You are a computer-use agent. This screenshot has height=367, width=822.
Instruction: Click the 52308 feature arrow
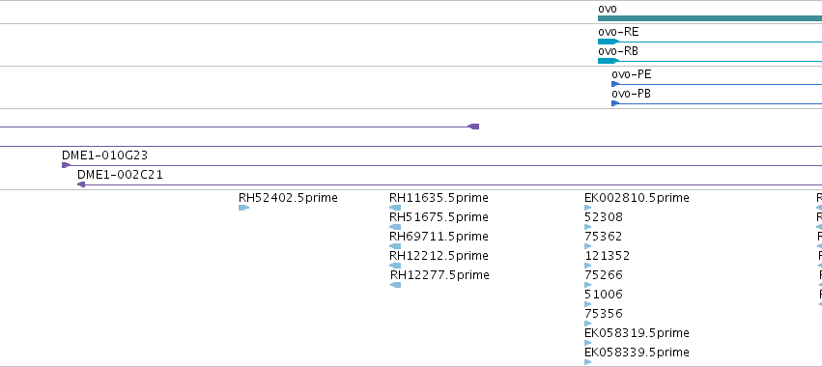pyautogui.click(x=587, y=227)
